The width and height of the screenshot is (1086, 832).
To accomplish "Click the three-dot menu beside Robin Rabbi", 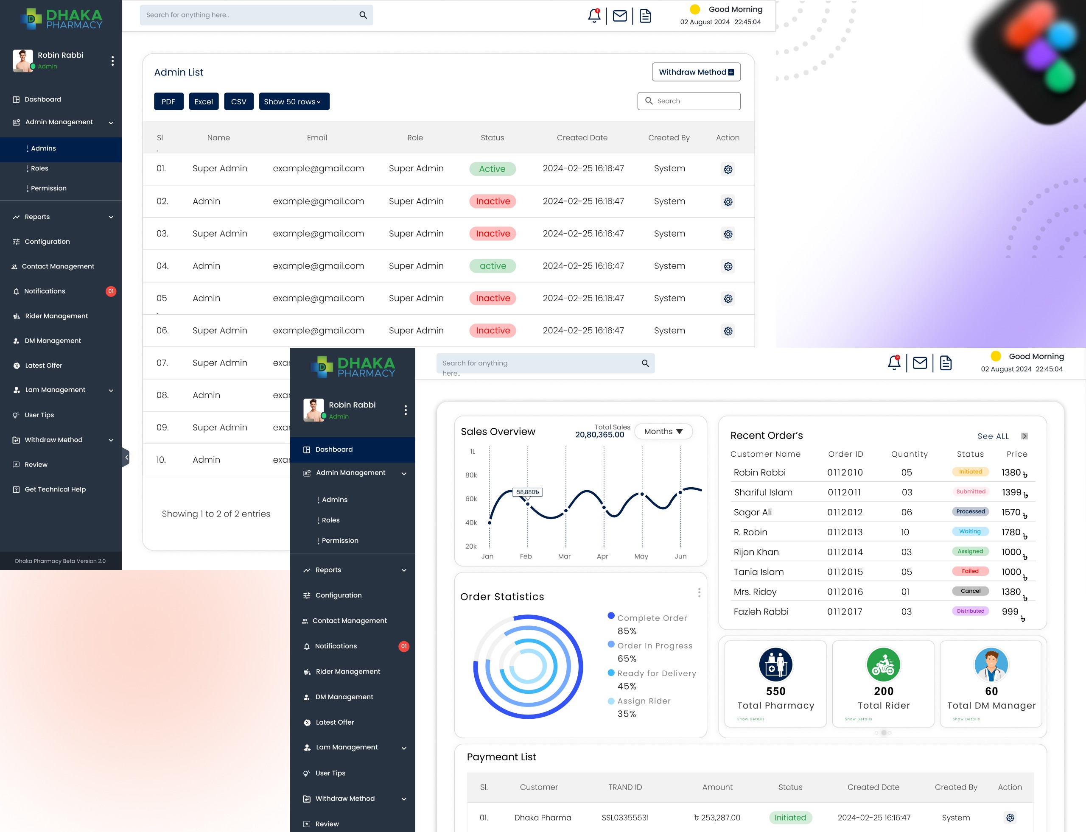I will point(112,60).
